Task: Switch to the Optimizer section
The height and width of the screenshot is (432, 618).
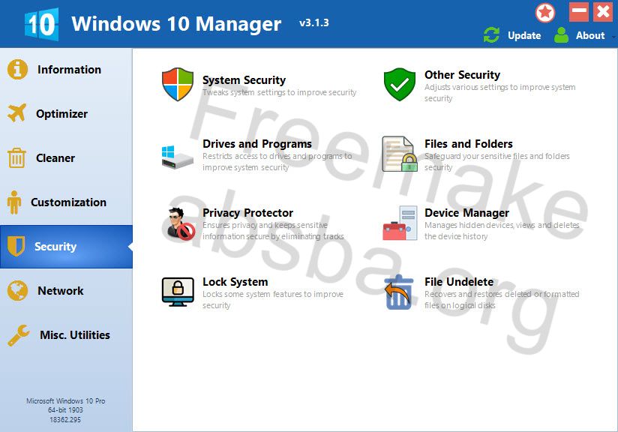Action: [62, 113]
